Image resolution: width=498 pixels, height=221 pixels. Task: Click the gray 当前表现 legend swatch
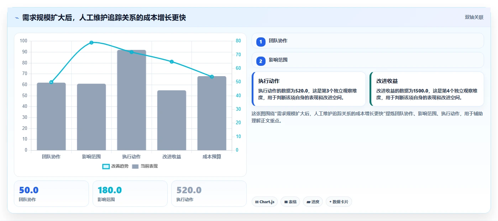click(135, 166)
